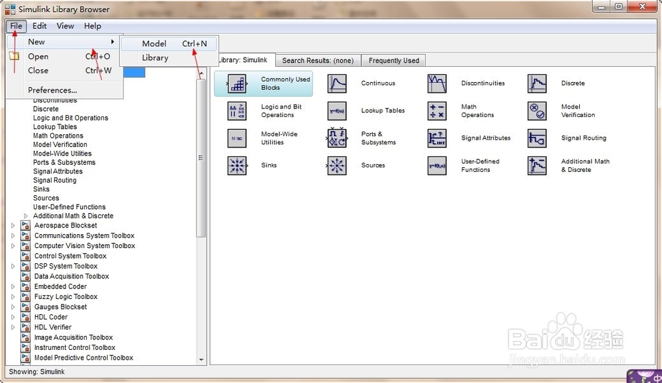Open the View menu
This screenshot has height=383, width=662.
[66, 26]
